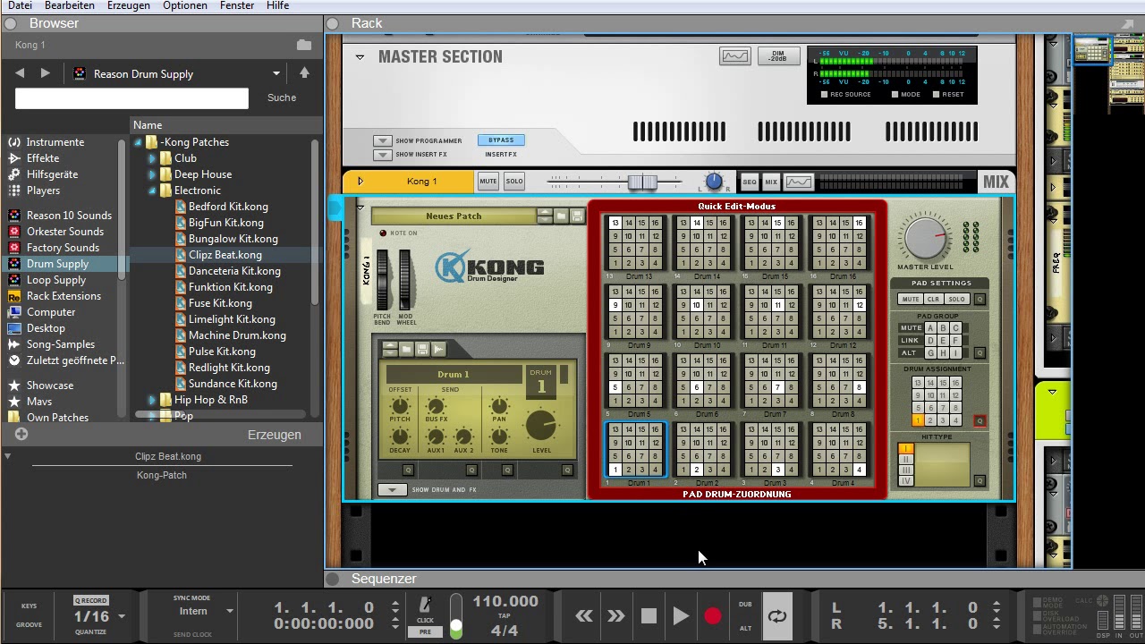The width and height of the screenshot is (1145, 644).
Task: Rewind the song position
Action: tap(584, 615)
